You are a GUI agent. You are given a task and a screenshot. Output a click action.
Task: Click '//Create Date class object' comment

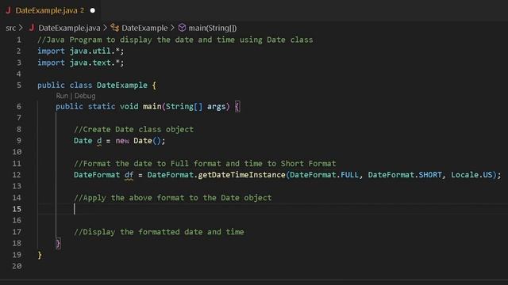coord(133,129)
